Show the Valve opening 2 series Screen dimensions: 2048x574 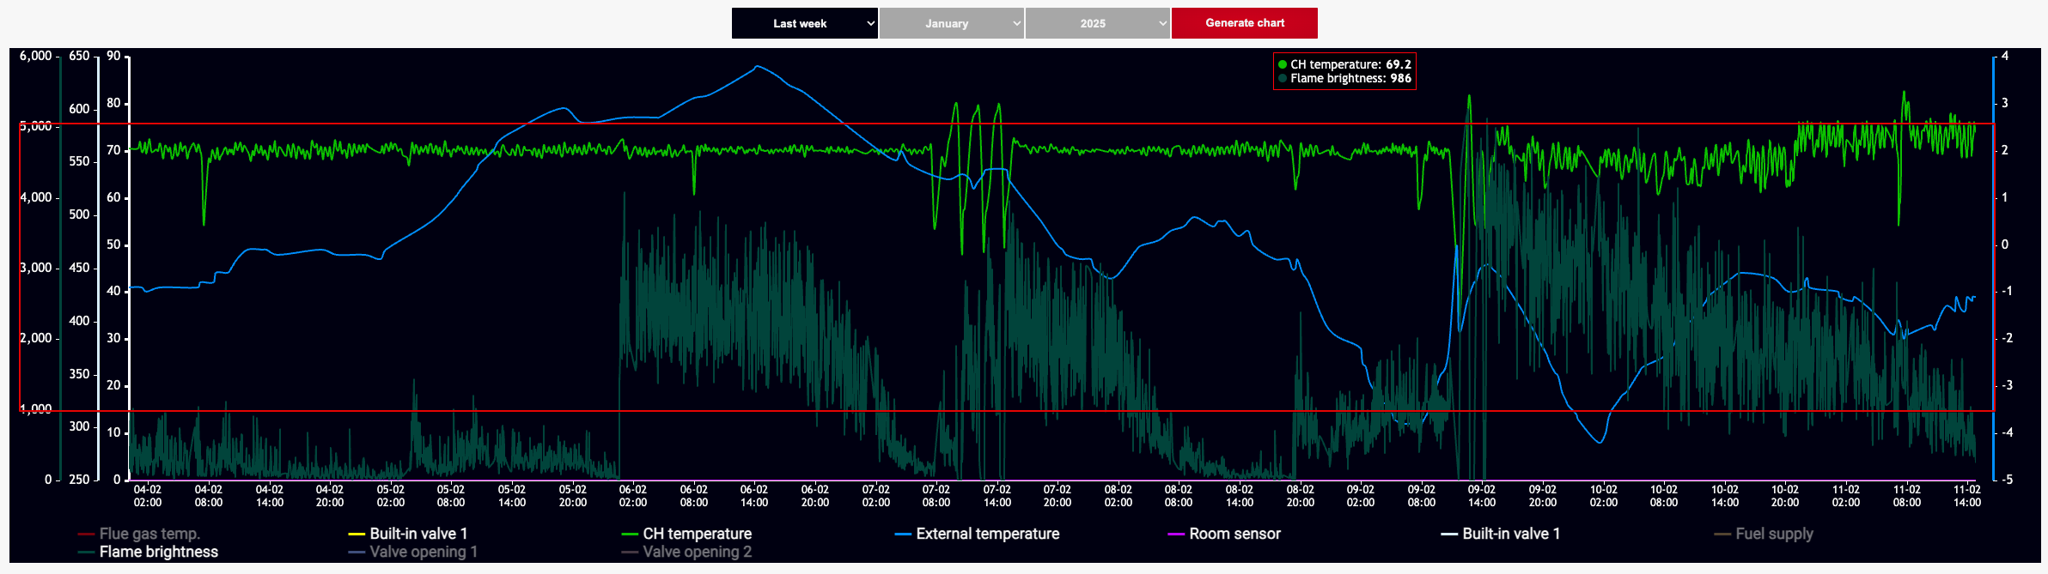pos(697,552)
